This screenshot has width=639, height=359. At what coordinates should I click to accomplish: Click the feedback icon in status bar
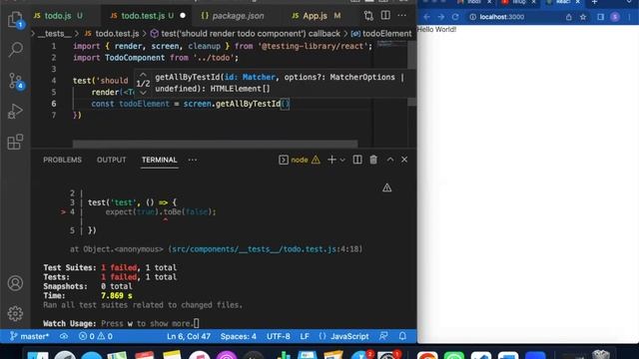[383, 336]
